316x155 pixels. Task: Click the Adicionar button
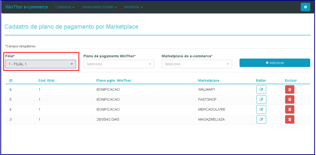click(275, 63)
